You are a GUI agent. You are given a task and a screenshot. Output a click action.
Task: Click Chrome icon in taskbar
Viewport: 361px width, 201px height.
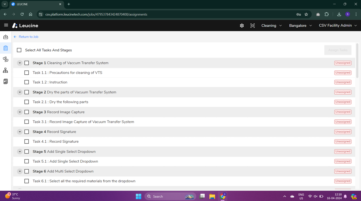[x=222, y=196]
